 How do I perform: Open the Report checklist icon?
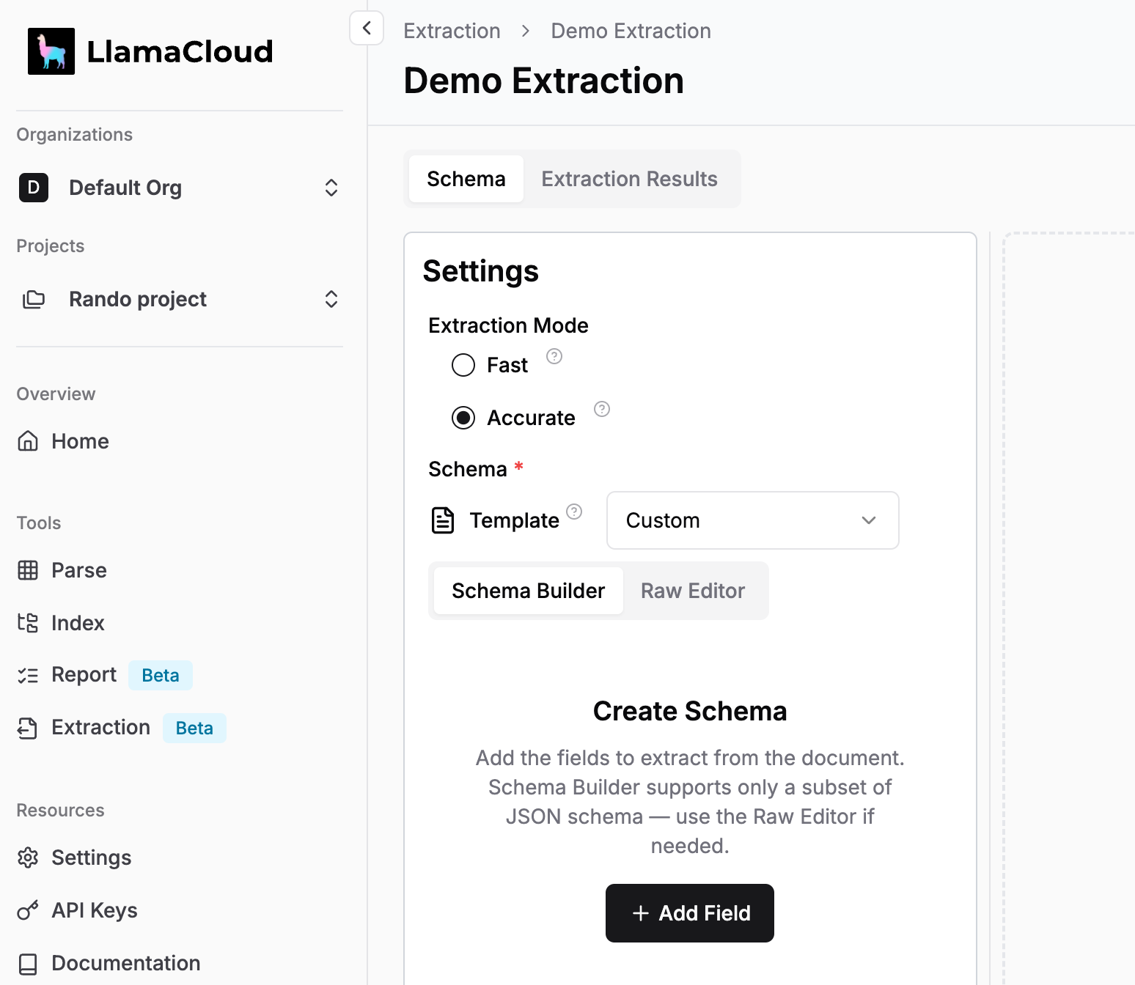[x=28, y=675]
